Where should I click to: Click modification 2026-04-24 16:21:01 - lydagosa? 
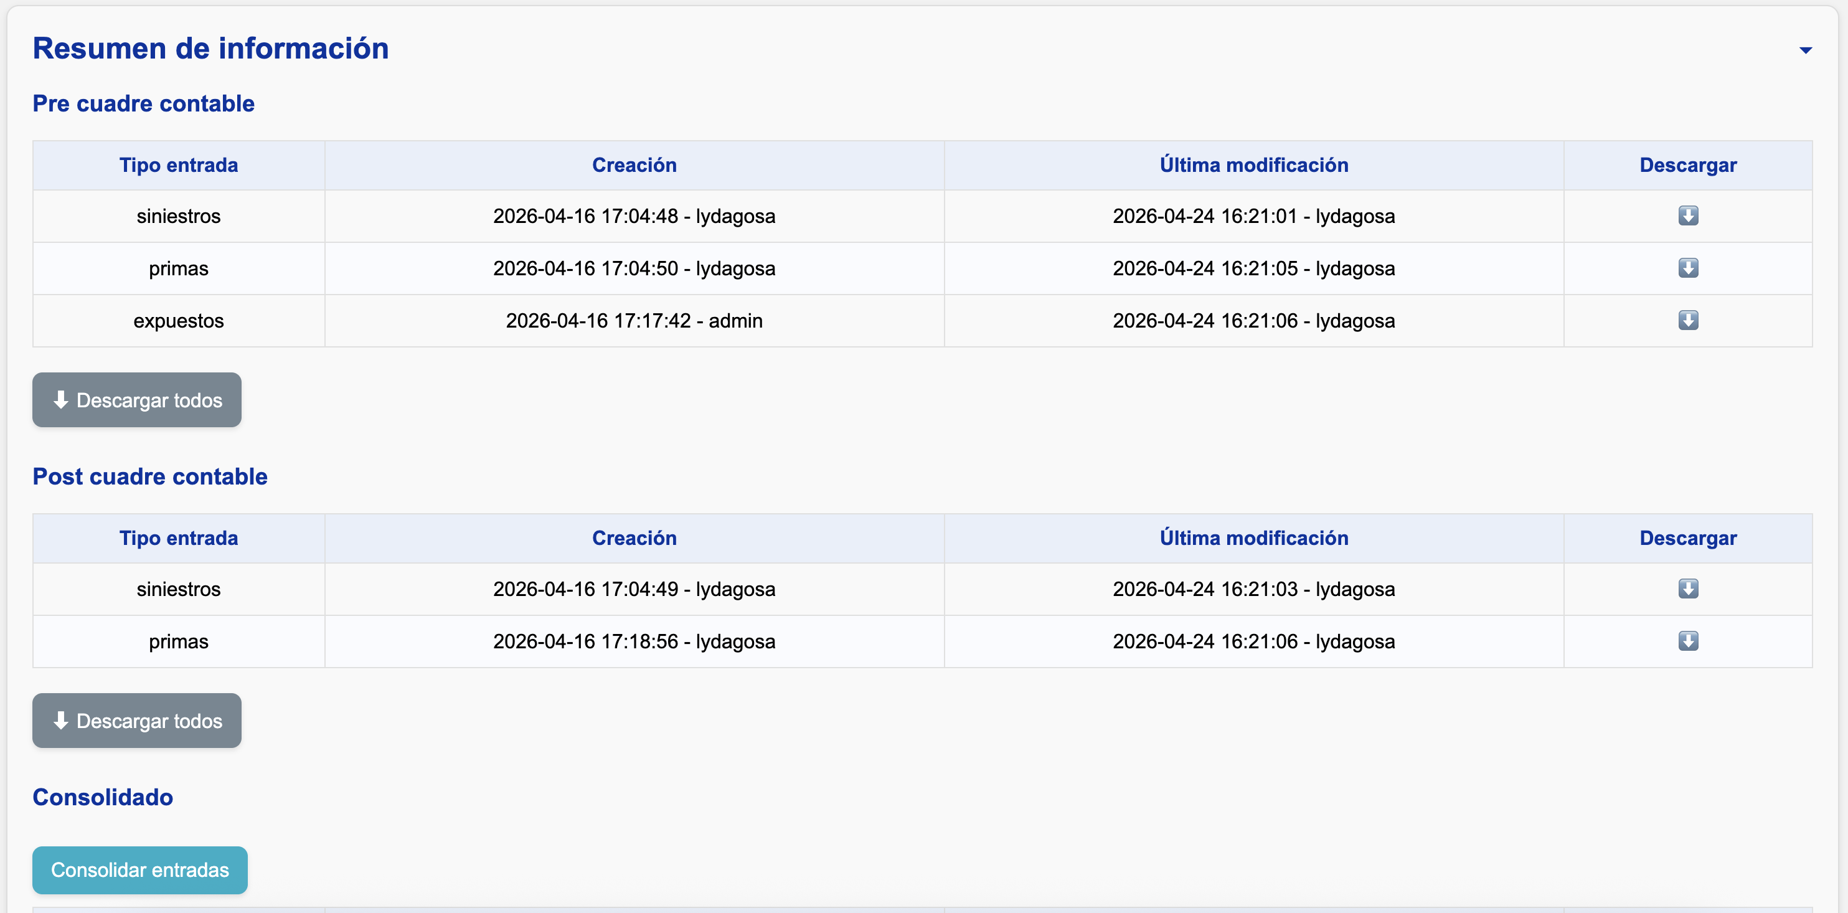click(1254, 216)
